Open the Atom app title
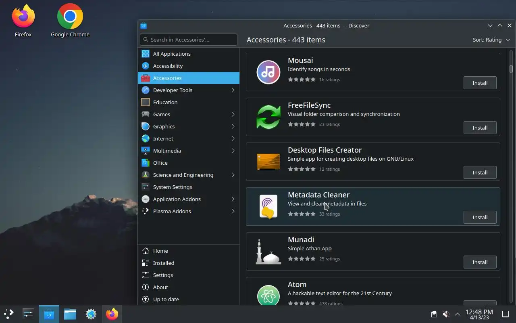Viewport: 516px width, 323px height. coord(297,284)
